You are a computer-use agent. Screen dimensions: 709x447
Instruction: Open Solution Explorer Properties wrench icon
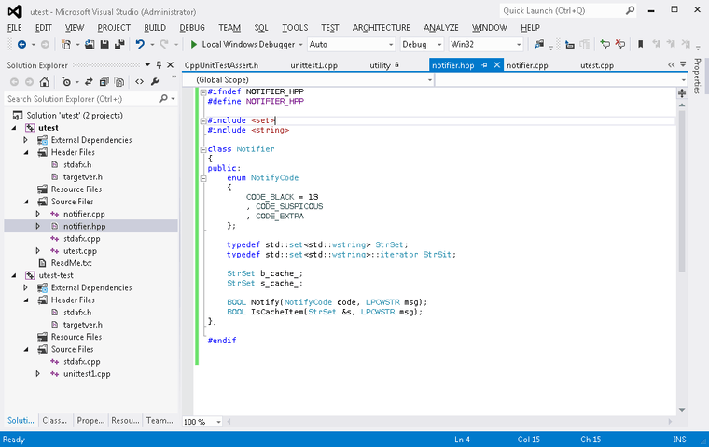(155, 81)
